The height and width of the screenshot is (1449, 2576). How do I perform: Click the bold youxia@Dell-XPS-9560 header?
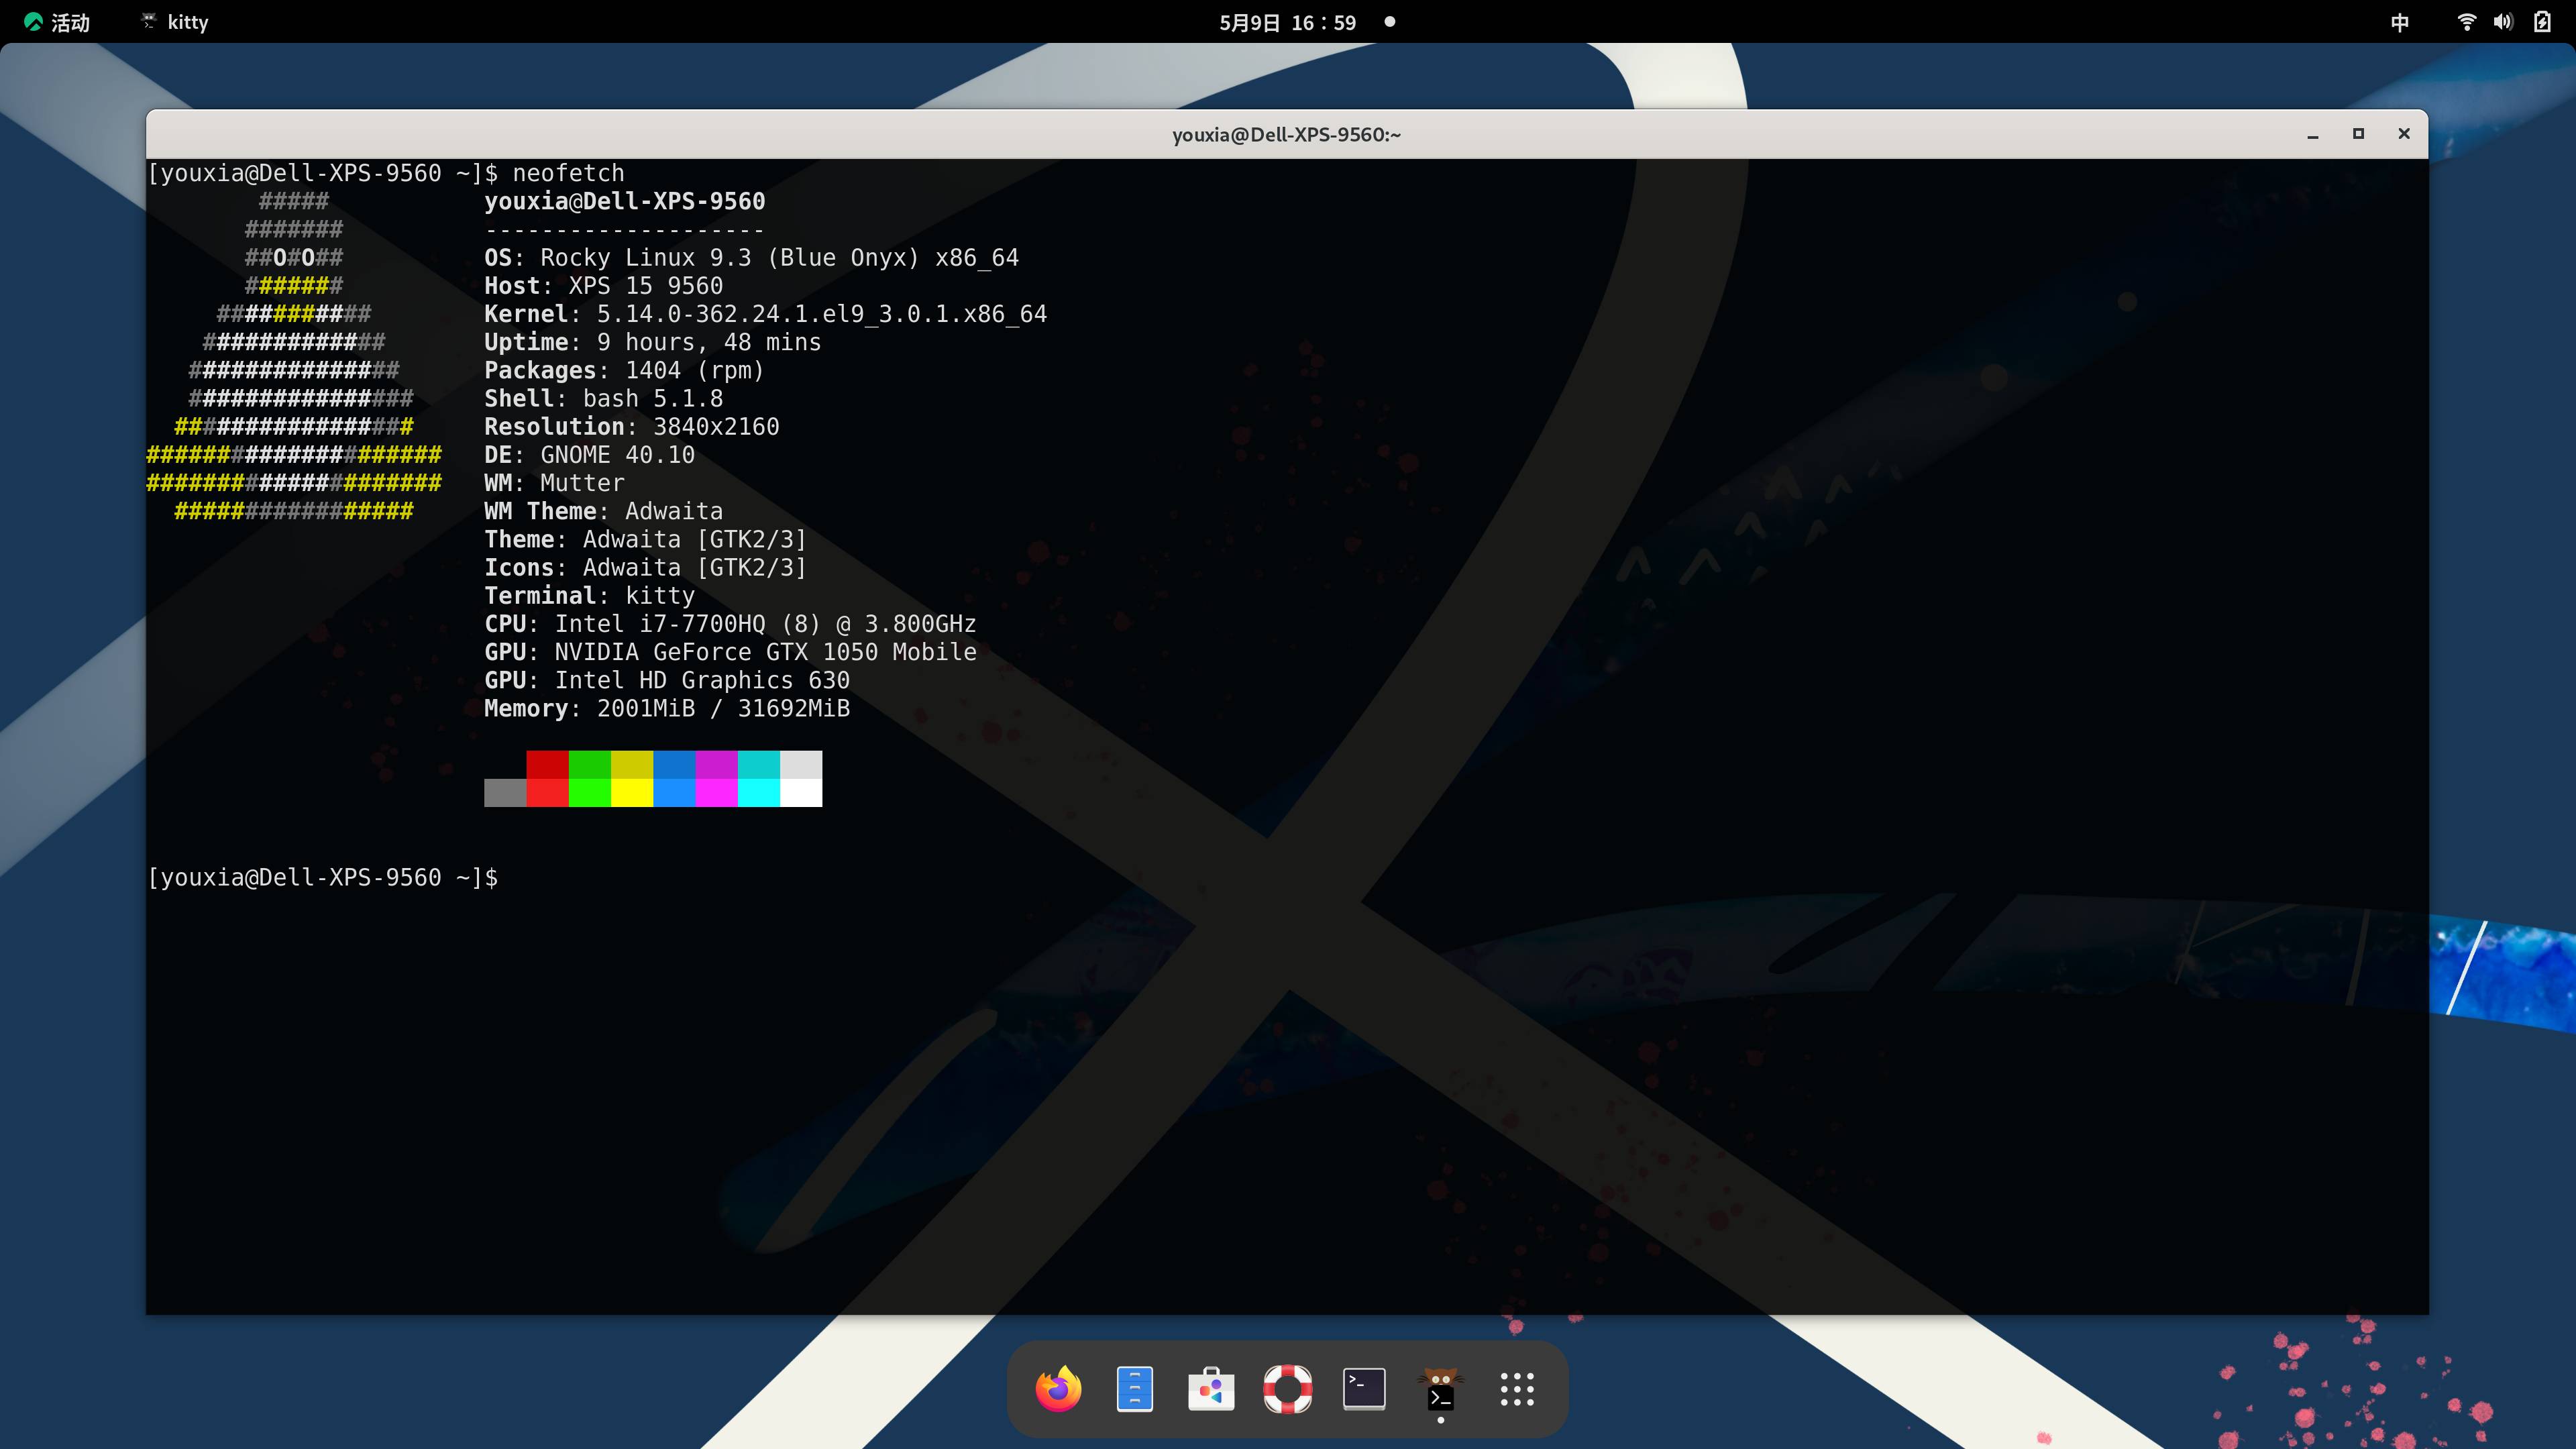pos(624,201)
